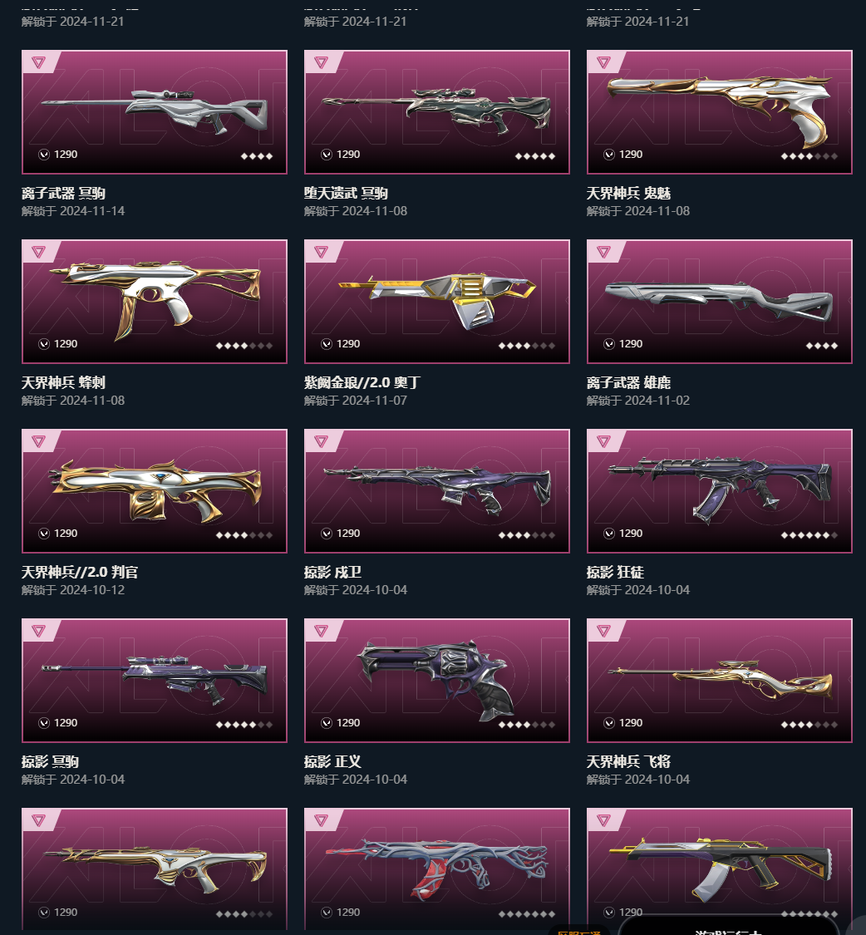This screenshot has height=935, width=866.
Task: Click the VP currency icon on 掠影 正义 card
Action: [x=327, y=723]
